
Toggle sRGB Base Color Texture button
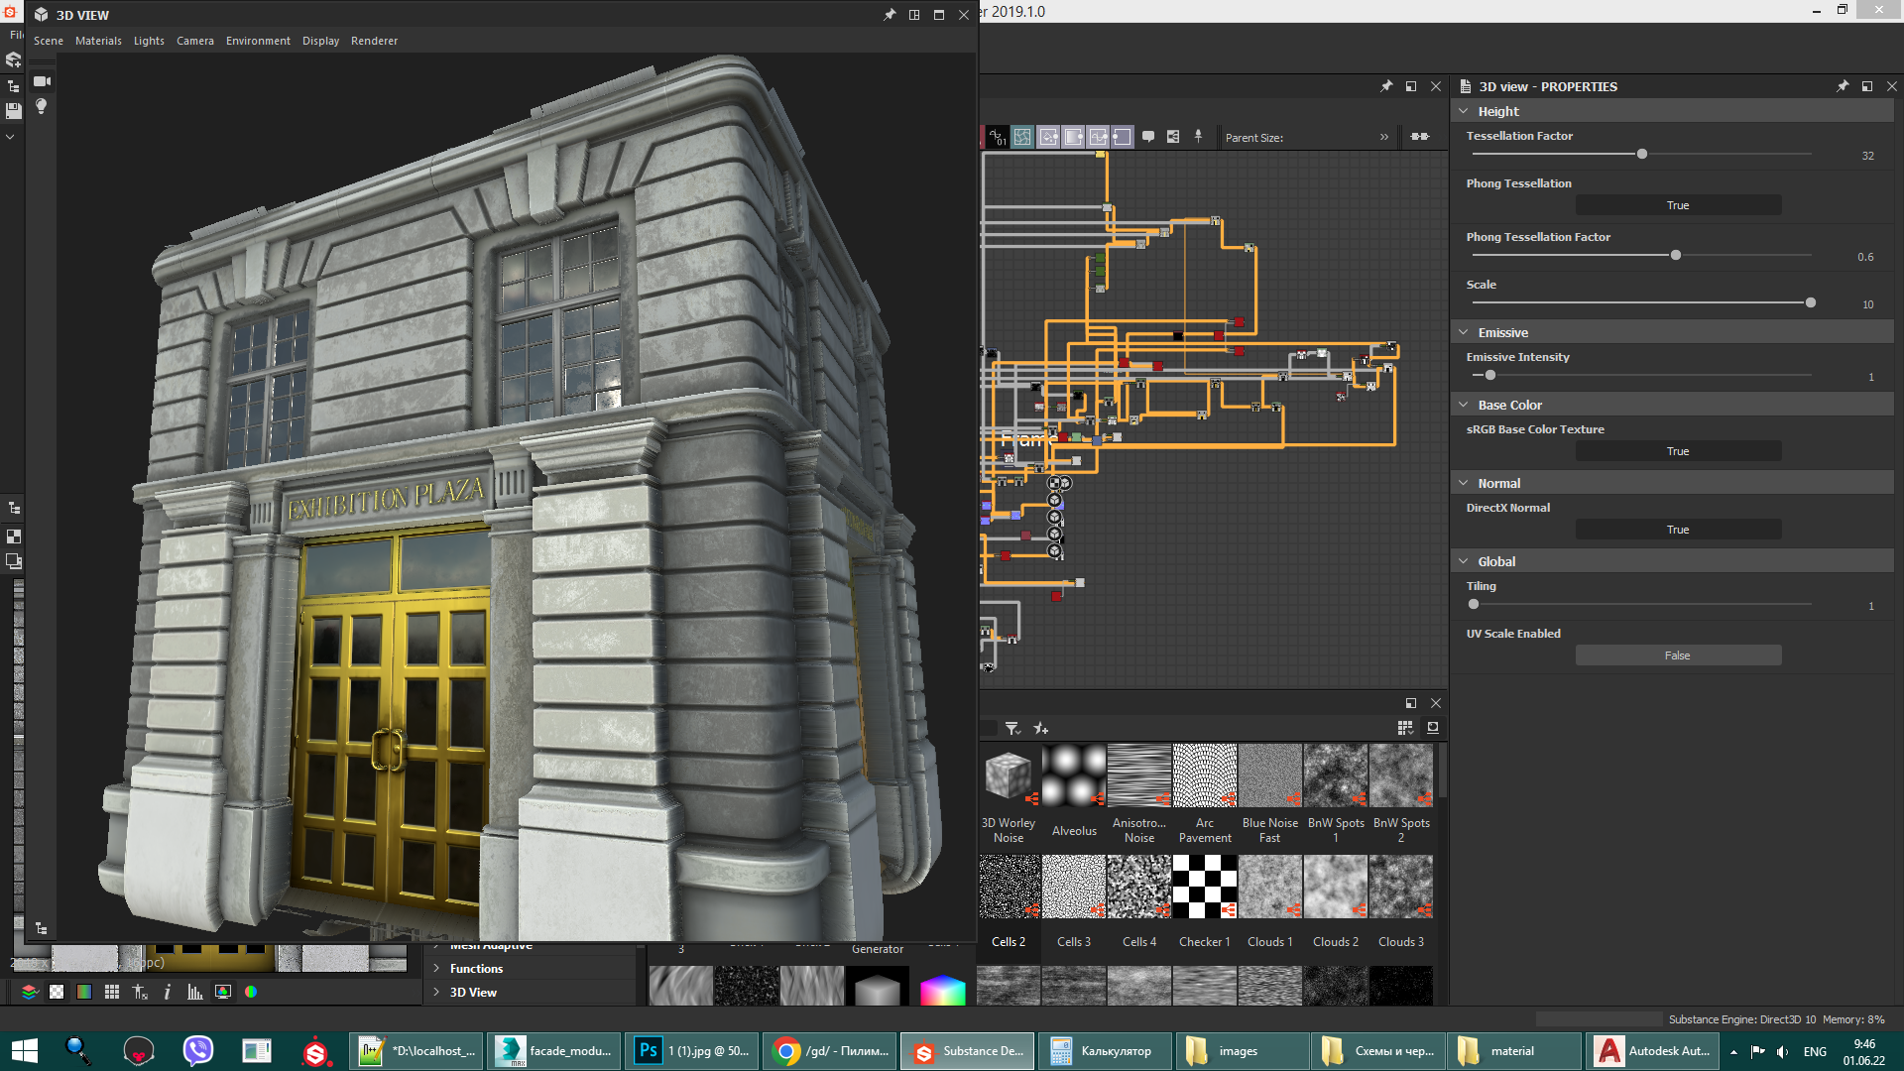pos(1678,451)
